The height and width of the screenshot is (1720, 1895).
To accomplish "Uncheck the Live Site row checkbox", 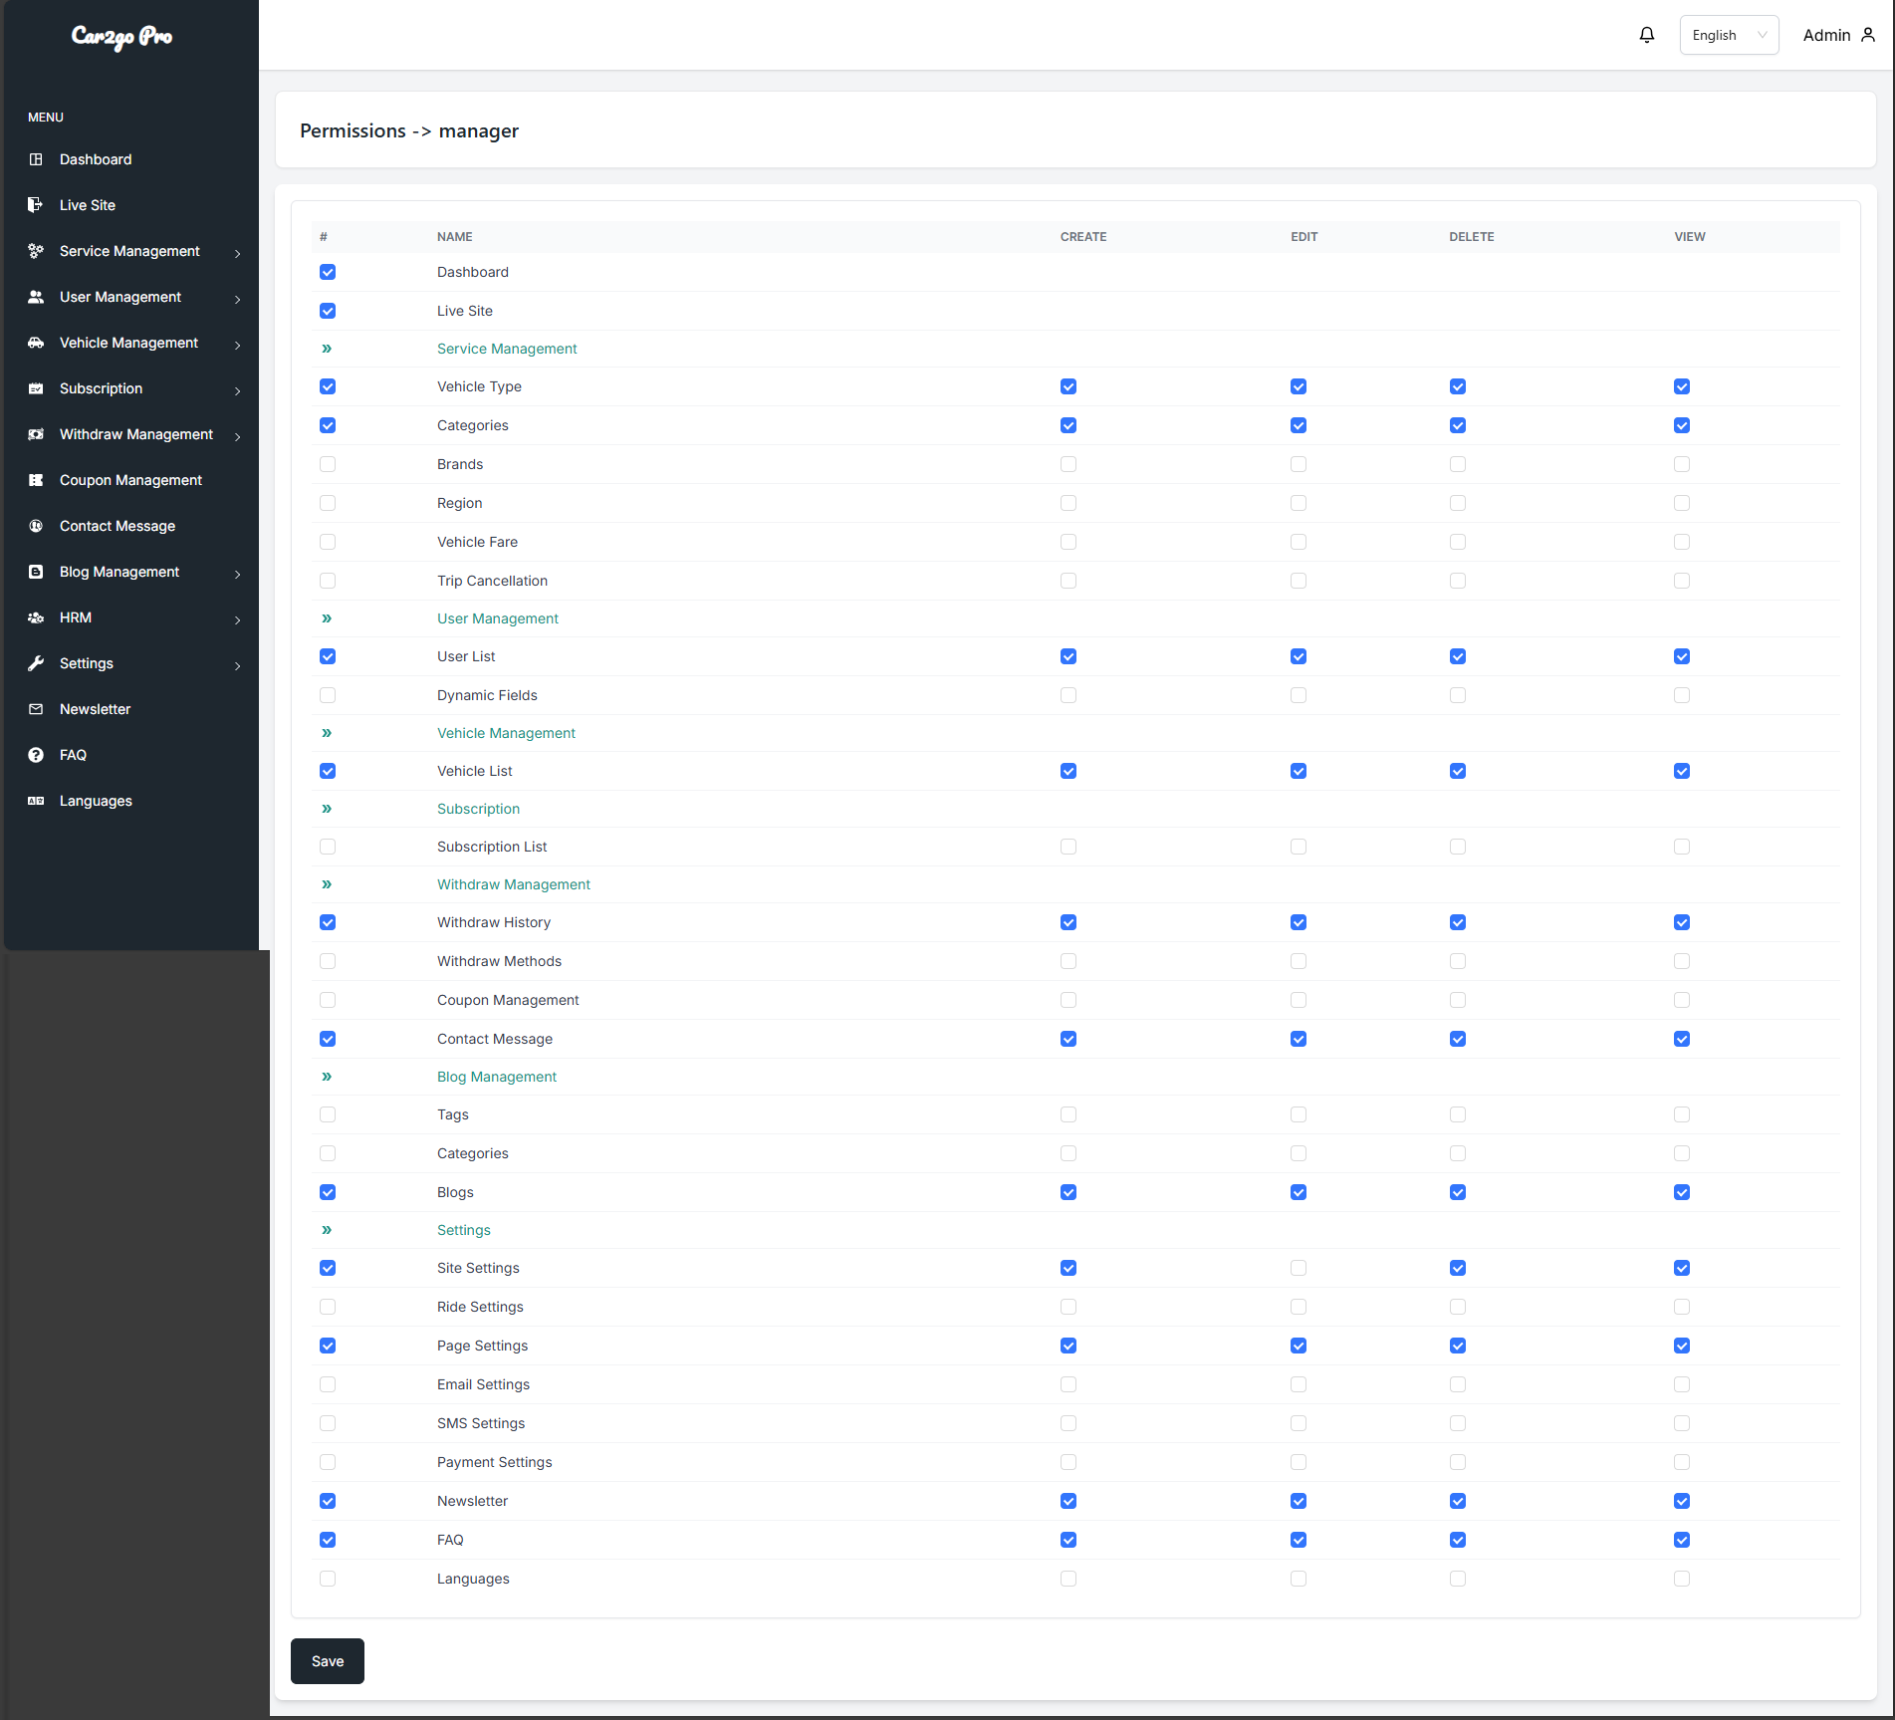I will coord(328,311).
